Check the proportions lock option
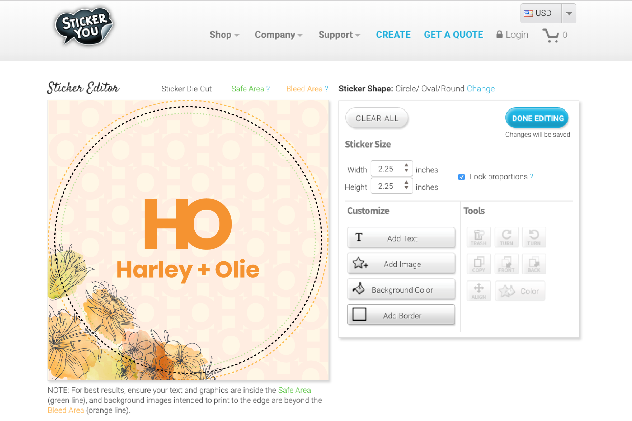This screenshot has height=421, width=632. tap(462, 177)
